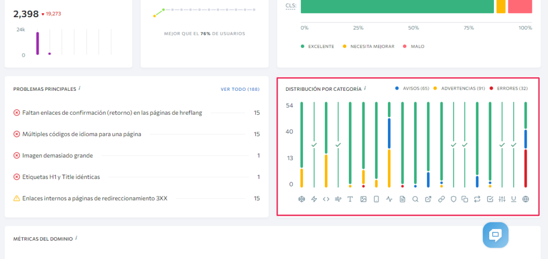Click the sliders settings category icon

tap(502, 199)
